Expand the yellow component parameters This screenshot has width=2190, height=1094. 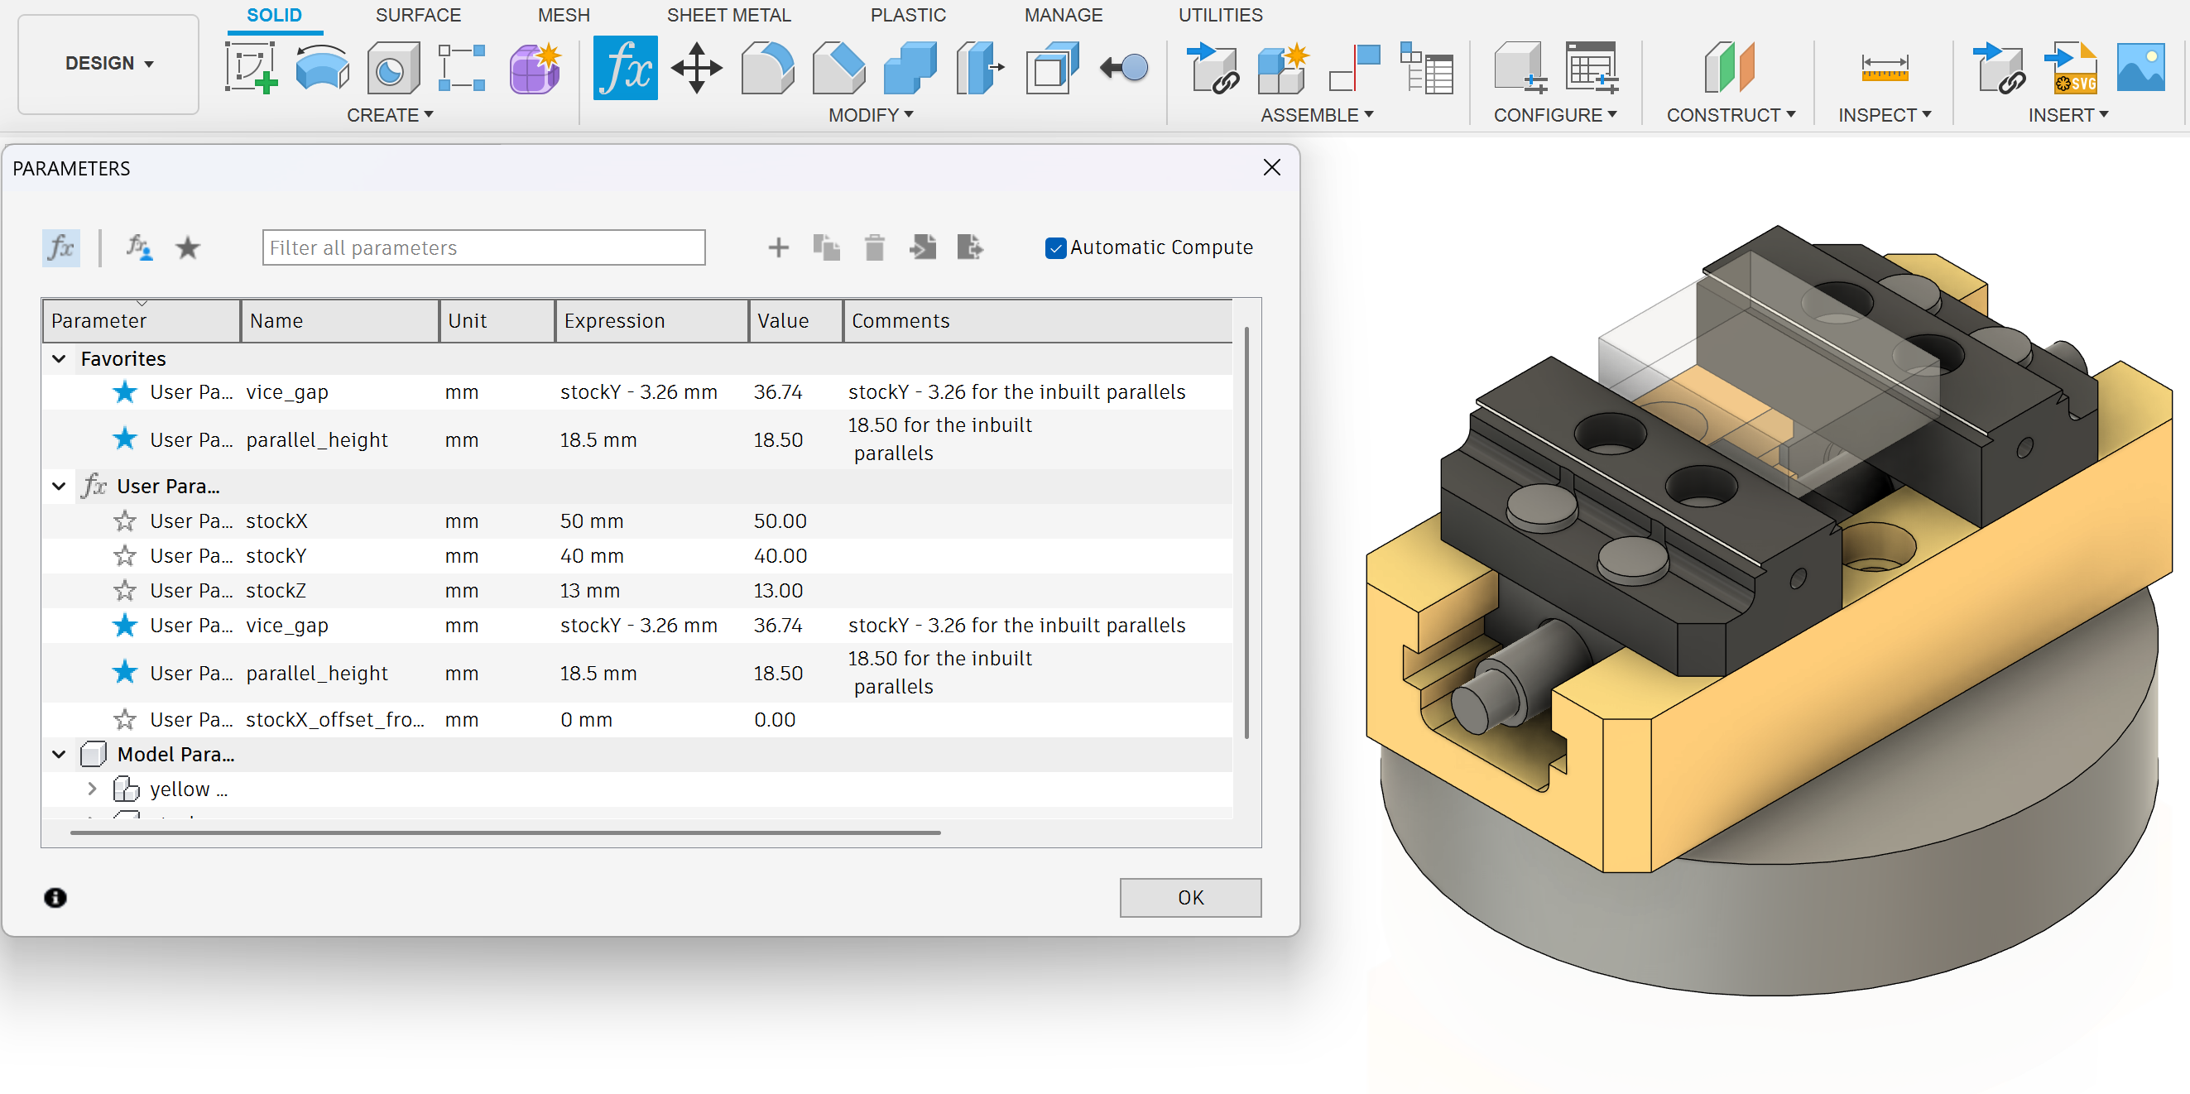[x=92, y=789]
